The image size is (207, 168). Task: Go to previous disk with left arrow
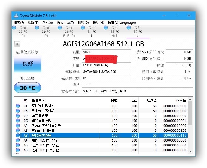17,44
